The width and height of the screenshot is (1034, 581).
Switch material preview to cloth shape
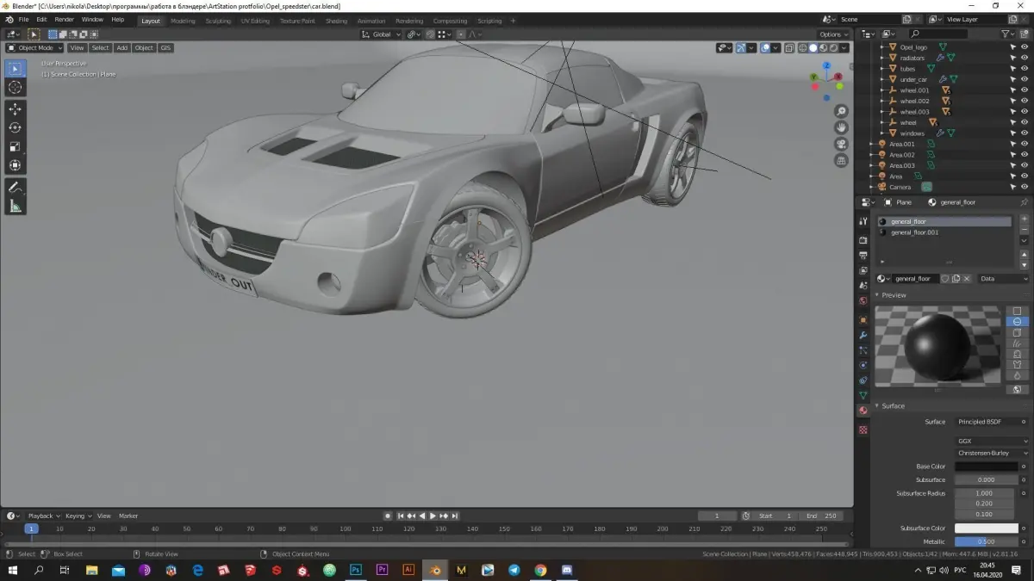click(x=1017, y=365)
